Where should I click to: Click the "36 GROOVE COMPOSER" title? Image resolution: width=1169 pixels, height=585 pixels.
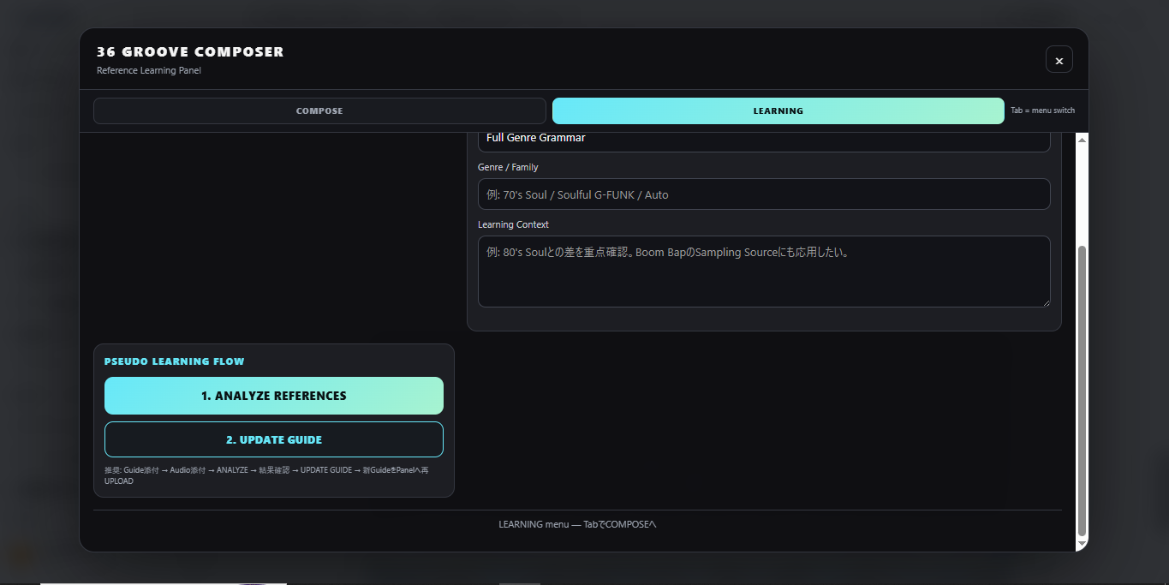[x=190, y=52]
